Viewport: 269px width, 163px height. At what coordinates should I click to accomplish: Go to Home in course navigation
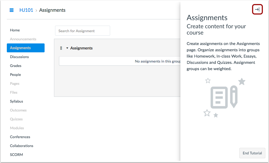pyautogui.click(x=15, y=30)
